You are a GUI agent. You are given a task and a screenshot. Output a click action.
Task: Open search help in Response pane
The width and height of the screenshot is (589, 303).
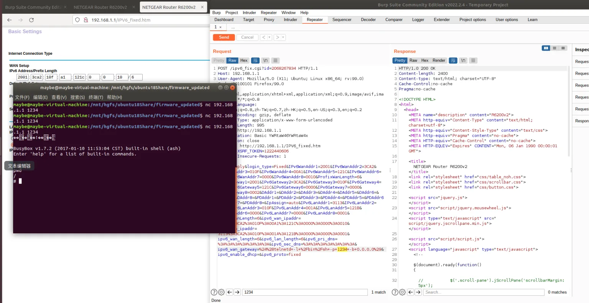395,292
